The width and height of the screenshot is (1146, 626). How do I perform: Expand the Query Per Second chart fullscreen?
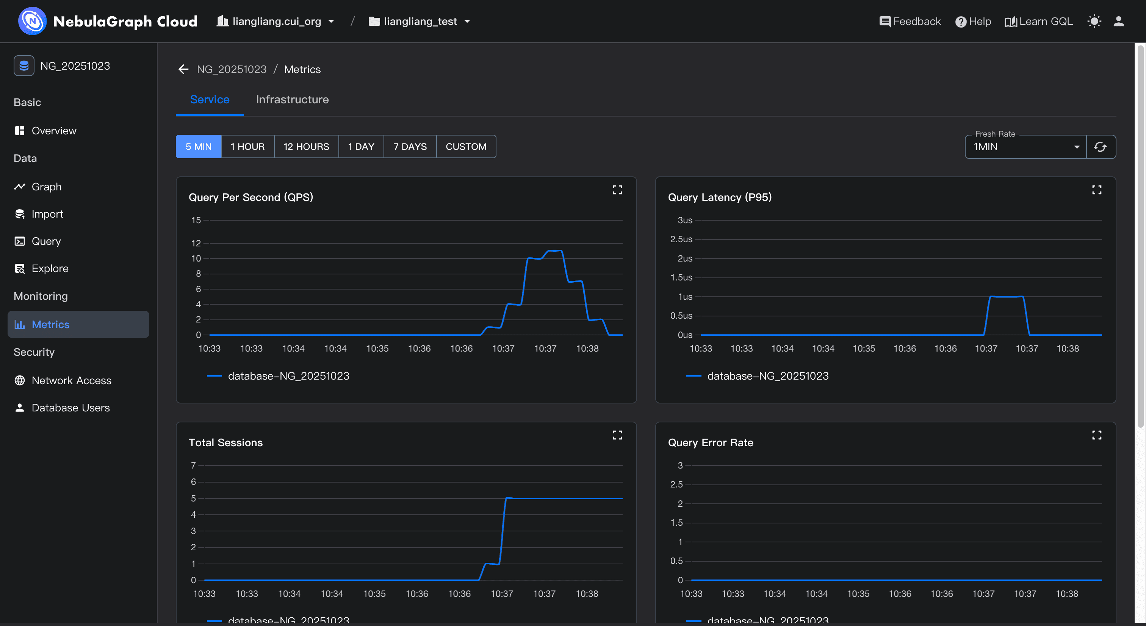617,190
